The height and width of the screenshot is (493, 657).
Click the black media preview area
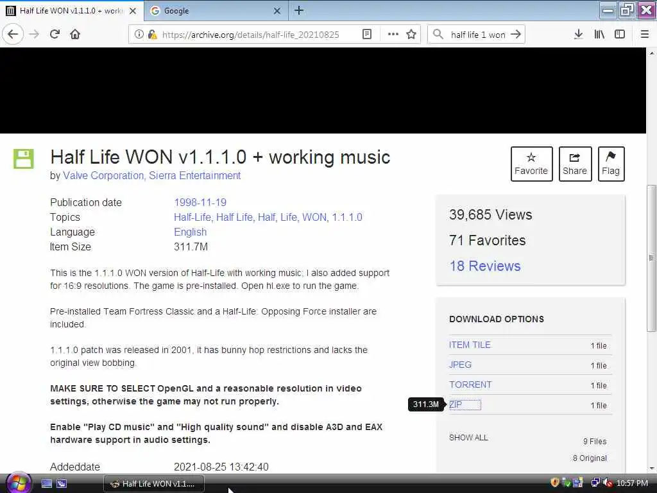point(323,90)
